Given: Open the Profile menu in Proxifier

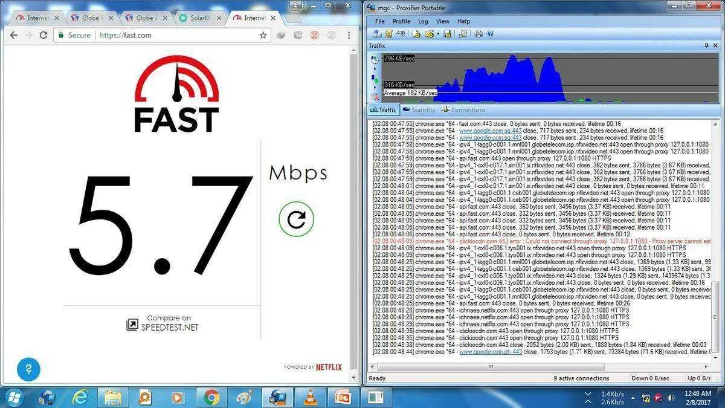Looking at the screenshot, I should (401, 21).
